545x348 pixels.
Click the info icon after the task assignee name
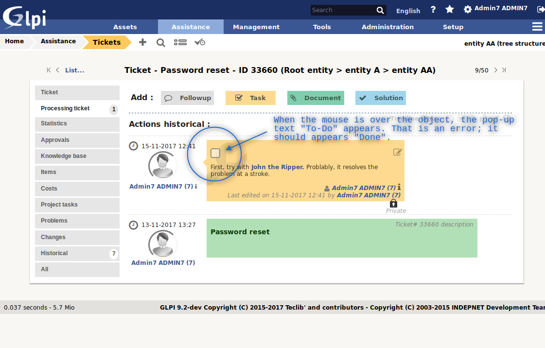(399, 187)
